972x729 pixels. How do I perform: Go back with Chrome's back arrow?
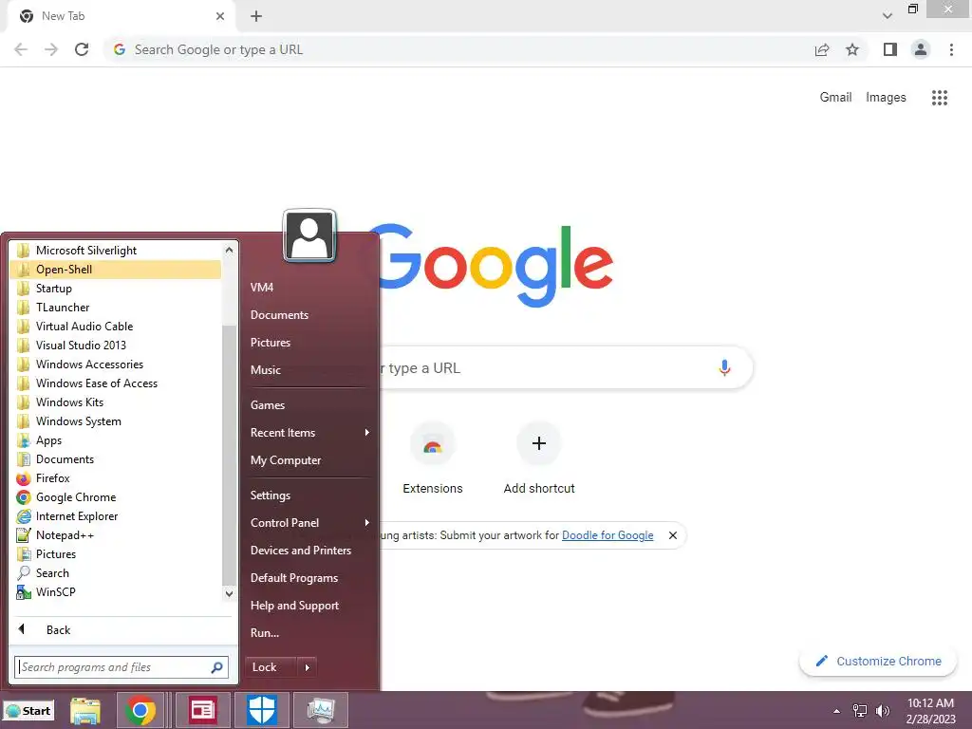[x=21, y=49]
